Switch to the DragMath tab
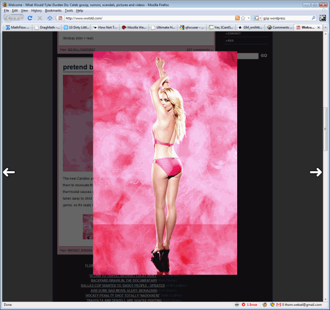This screenshot has width=330, height=310. click(x=47, y=27)
